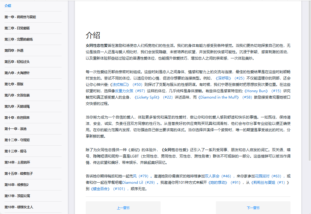Open 第十章 - 欢迎回来 chapter
The height and width of the screenshot is (214, 311).
pyautogui.click(x=17, y=118)
